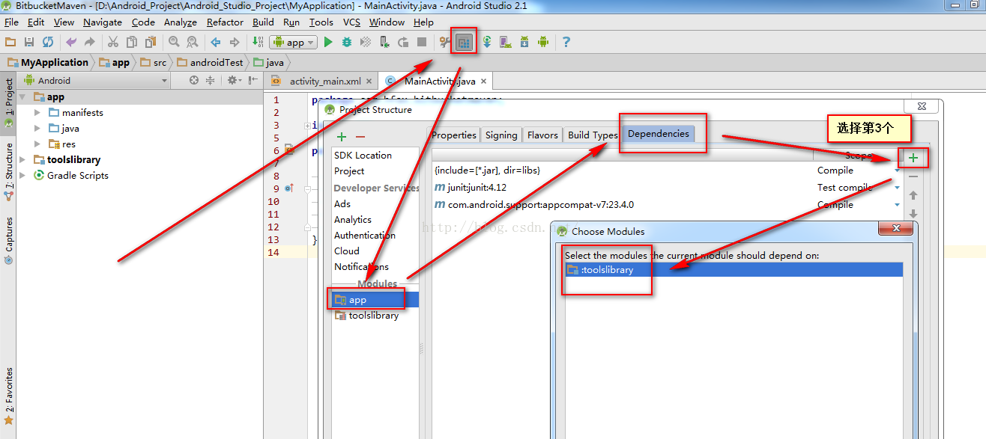Select :toolslibrary in Choose Modules list
The image size is (986, 439).
734,270
